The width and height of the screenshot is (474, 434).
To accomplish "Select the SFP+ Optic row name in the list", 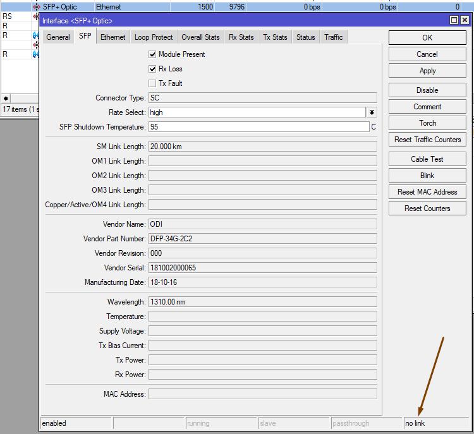I will click(x=60, y=7).
